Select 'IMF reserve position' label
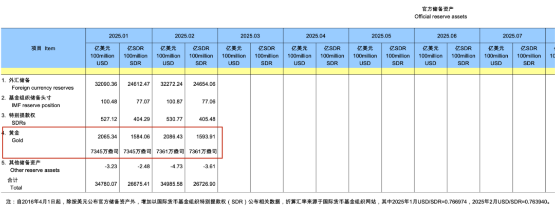This screenshot has height=219, width=555. coord(36,105)
